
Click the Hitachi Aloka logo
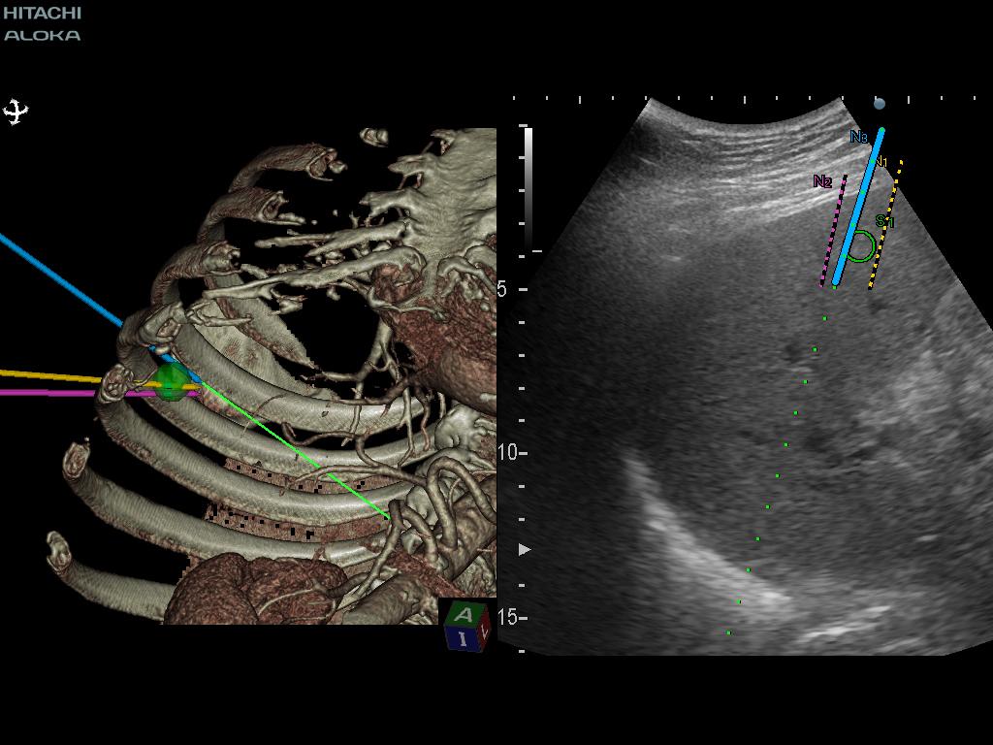(42, 23)
